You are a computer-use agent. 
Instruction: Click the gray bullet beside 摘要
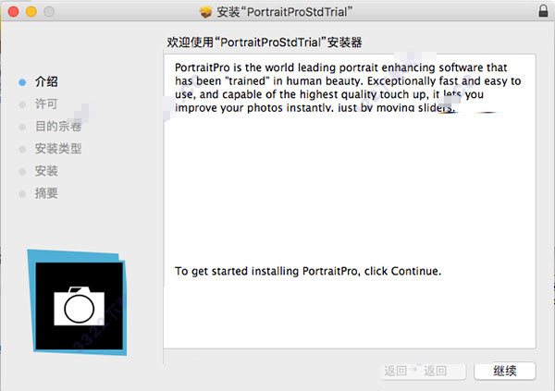pos(22,194)
